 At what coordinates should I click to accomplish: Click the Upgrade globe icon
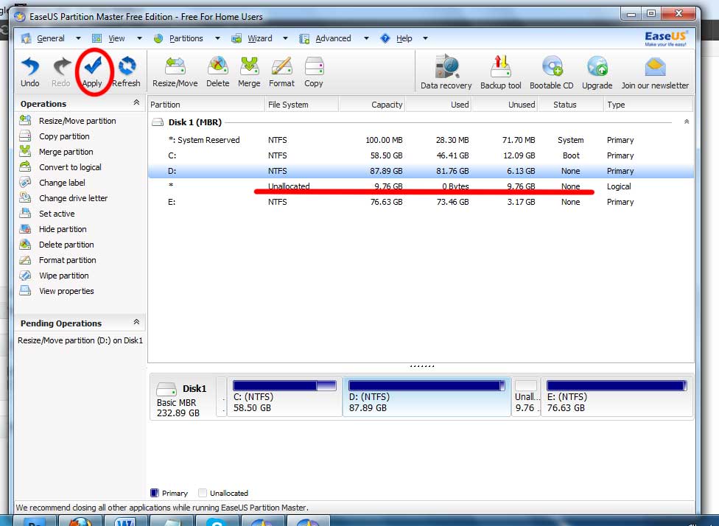click(597, 72)
